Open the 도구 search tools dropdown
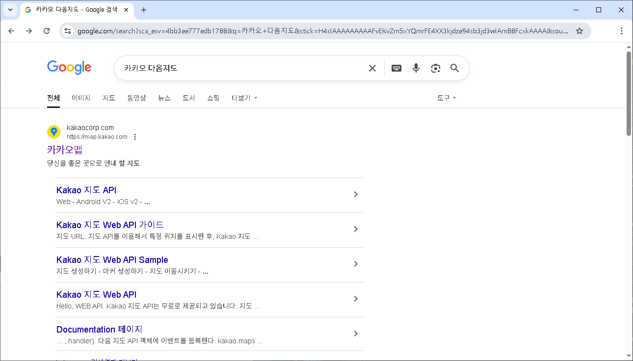The image size is (633, 361). click(x=447, y=98)
